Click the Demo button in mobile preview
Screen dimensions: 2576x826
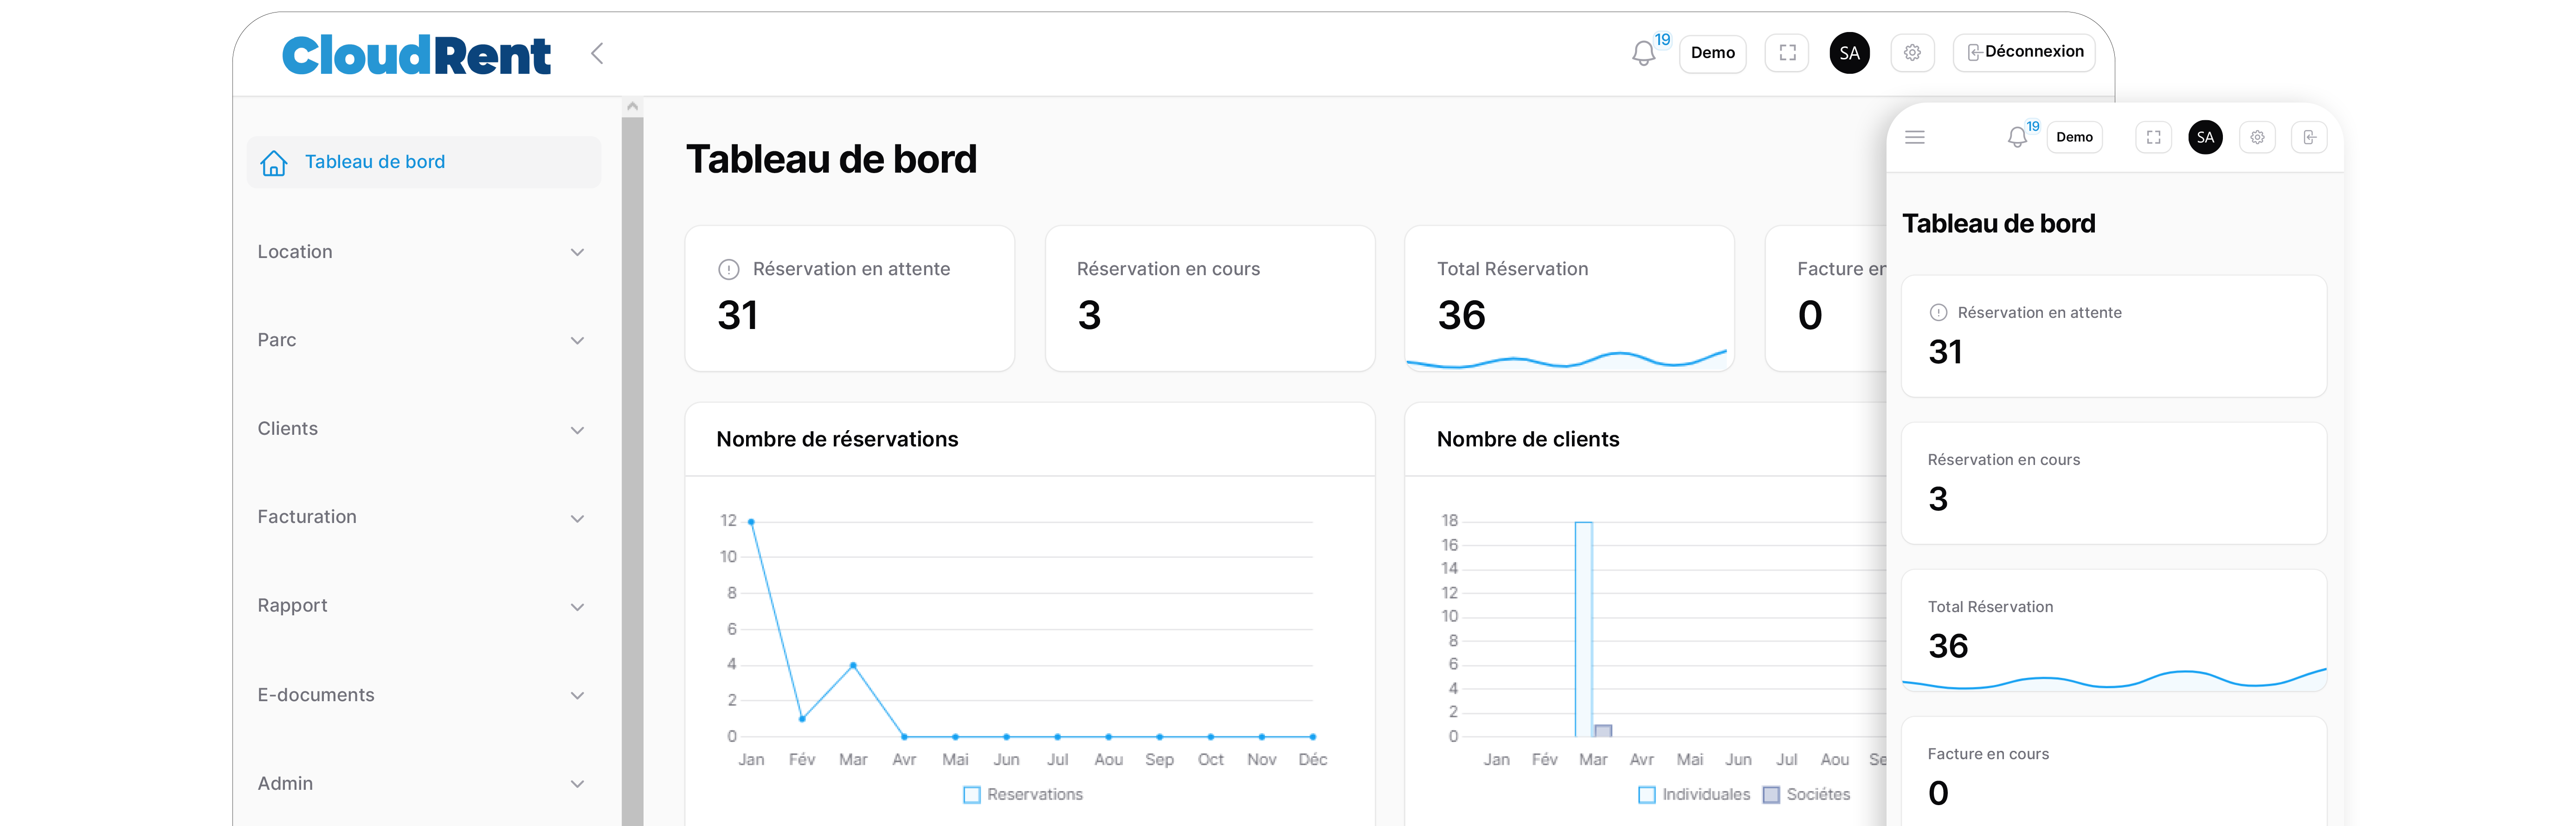2074,138
